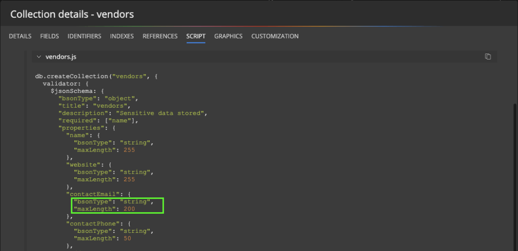Open the GRAPHICS tab
Image resolution: width=518 pixels, height=251 pixels.
click(x=228, y=36)
